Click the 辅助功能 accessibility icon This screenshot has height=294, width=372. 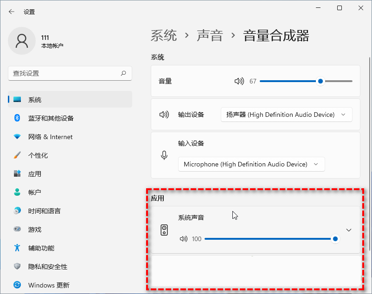[17, 248]
